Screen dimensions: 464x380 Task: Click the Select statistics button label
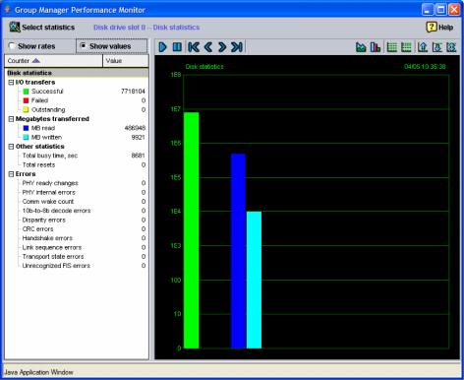(x=48, y=28)
